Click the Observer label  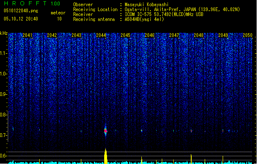(83, 5)
